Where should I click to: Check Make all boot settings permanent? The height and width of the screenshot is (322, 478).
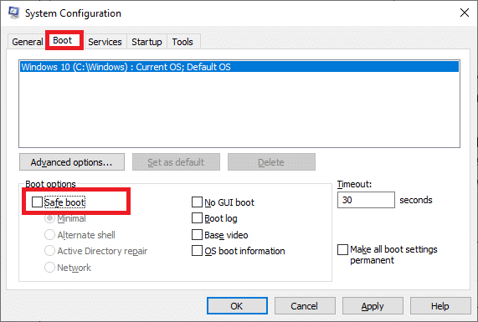[x=342, y=249]
